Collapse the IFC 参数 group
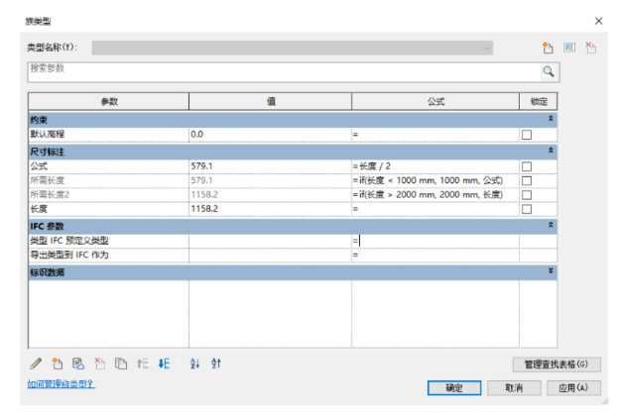 tap(551, 225)
